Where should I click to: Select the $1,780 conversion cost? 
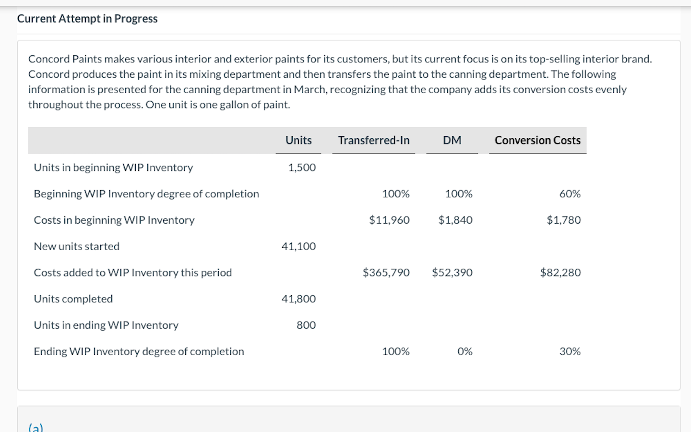[564, 220]
